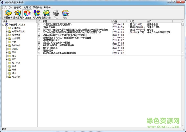Screen dimensions: 186x132
Task: Open the 文件(F) menu
Action: point(8,8)
